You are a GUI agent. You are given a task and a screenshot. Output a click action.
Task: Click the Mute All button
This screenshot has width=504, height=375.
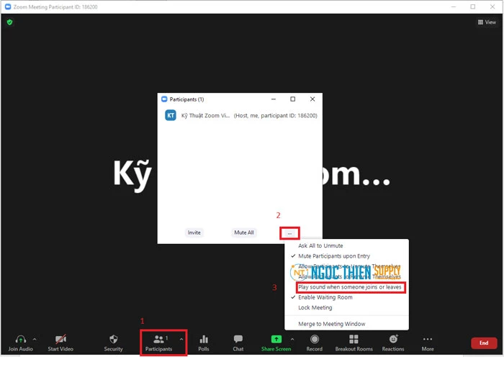click(x=244, y=232)
